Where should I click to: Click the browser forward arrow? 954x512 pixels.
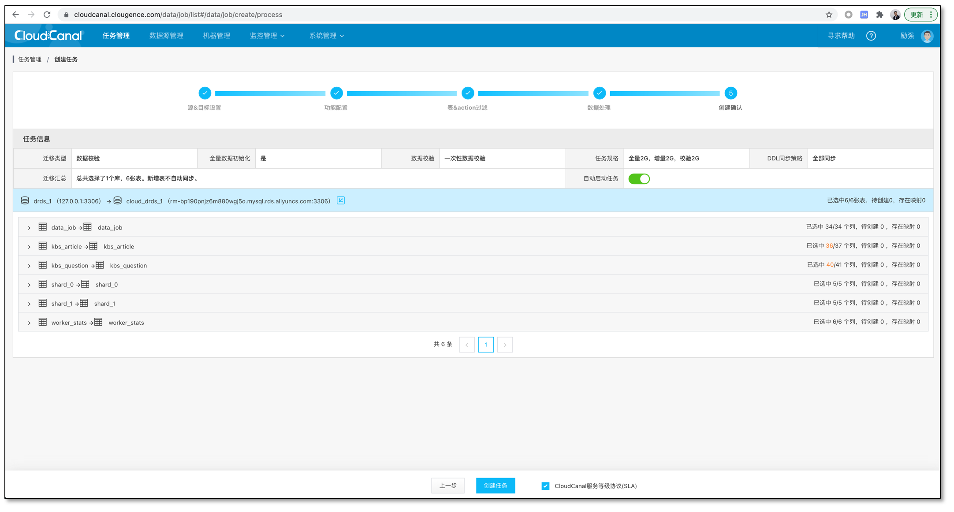pyautogui.click(x=31, y=15)
